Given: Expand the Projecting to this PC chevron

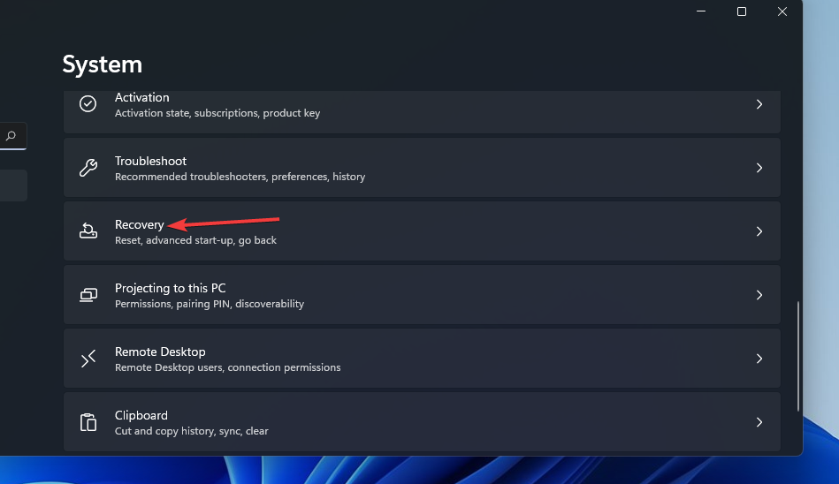Looking at the screenshot, I should pyautogui.click(x=759, y=295).
